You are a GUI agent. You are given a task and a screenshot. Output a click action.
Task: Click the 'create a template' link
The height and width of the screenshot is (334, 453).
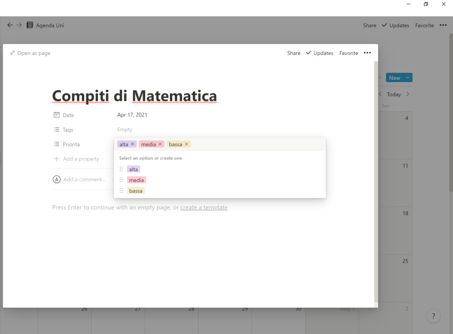tap(204, 207)
